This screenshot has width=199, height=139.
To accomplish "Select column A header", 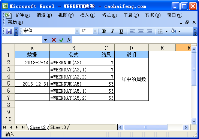I will tap(32, 48).
